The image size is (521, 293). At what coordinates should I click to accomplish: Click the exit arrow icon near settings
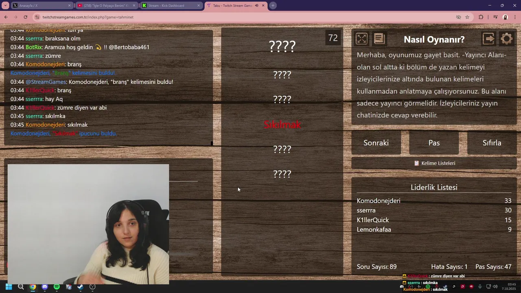pos(488,39)
